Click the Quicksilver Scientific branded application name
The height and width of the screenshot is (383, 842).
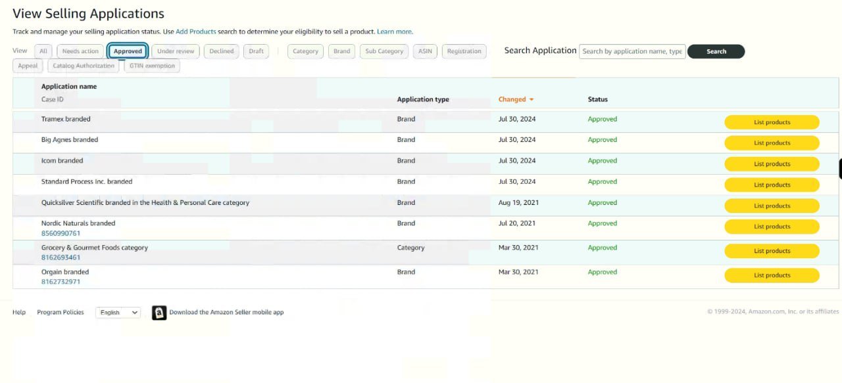(145, 203)
